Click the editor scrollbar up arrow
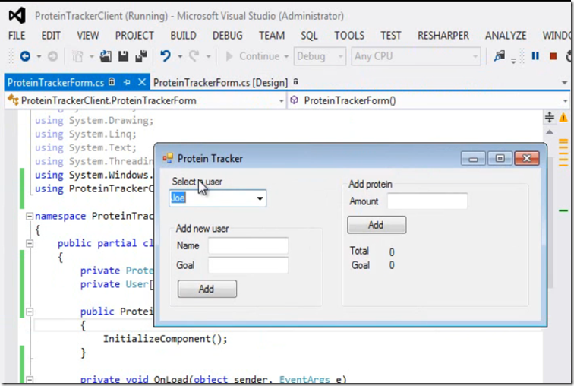 [550, 132]
